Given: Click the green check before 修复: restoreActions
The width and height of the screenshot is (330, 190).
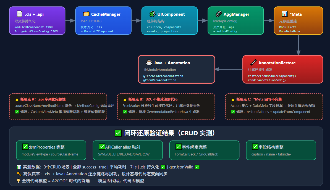Looking at the screenshot, I should (x=233, y=112).
